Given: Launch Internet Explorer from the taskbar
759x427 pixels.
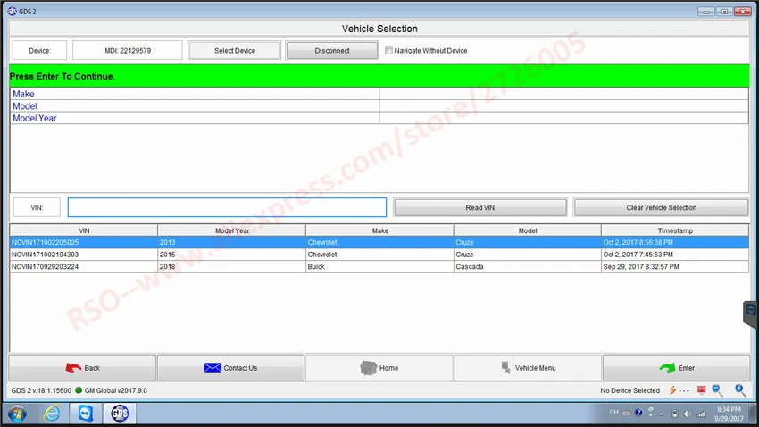Looking at the screenshot, I should (52, 414).
